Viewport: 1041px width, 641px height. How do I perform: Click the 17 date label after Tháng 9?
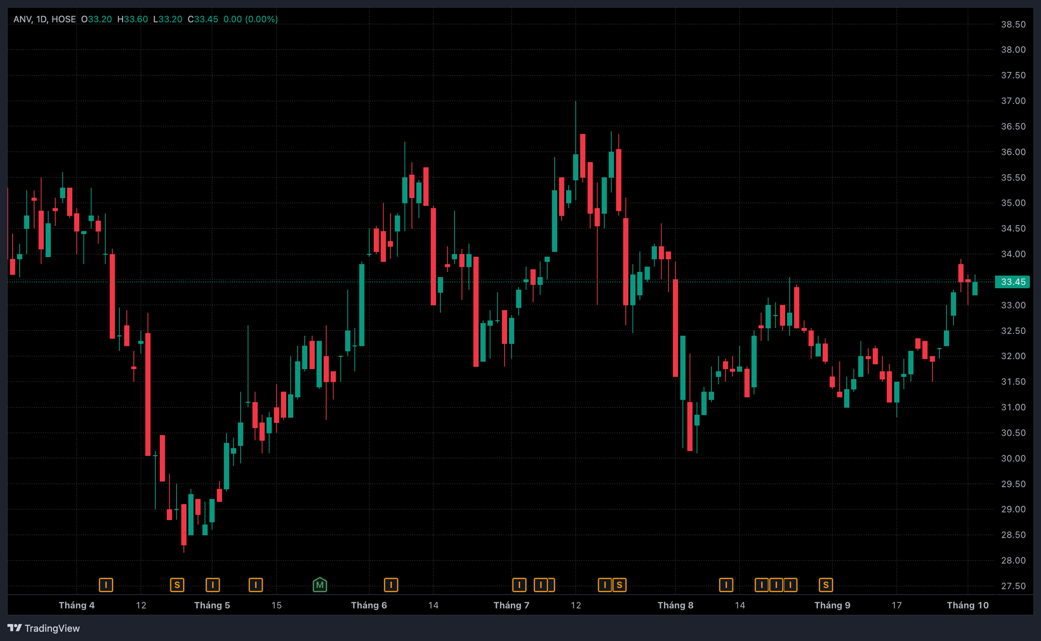point(897,605)
